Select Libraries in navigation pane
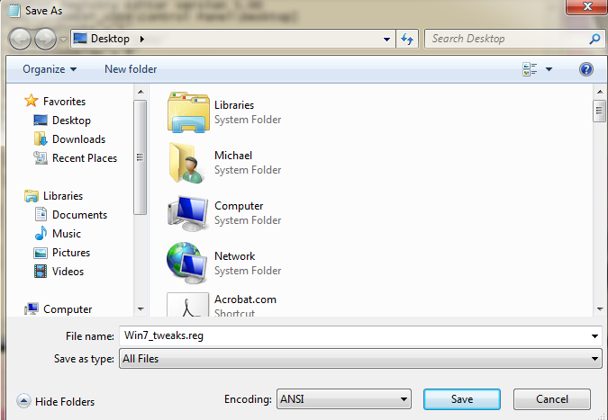This screenshot has width=608, height=420. [63, 196]
